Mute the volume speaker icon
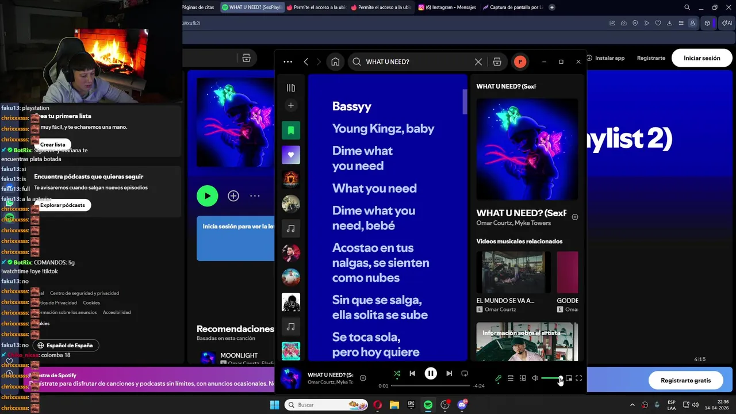Screen dimensions: 736x414 tap(535, 378)
